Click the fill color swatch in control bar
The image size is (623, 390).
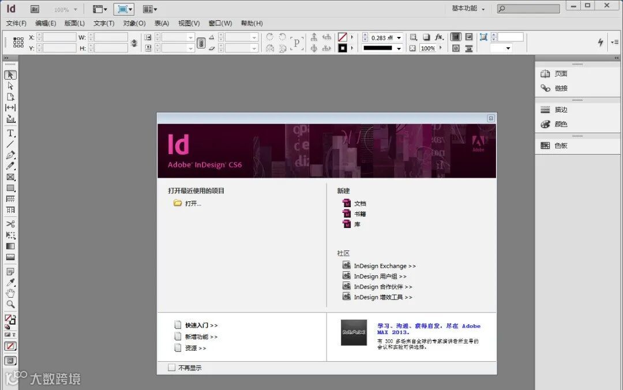(x=343, y=37)
